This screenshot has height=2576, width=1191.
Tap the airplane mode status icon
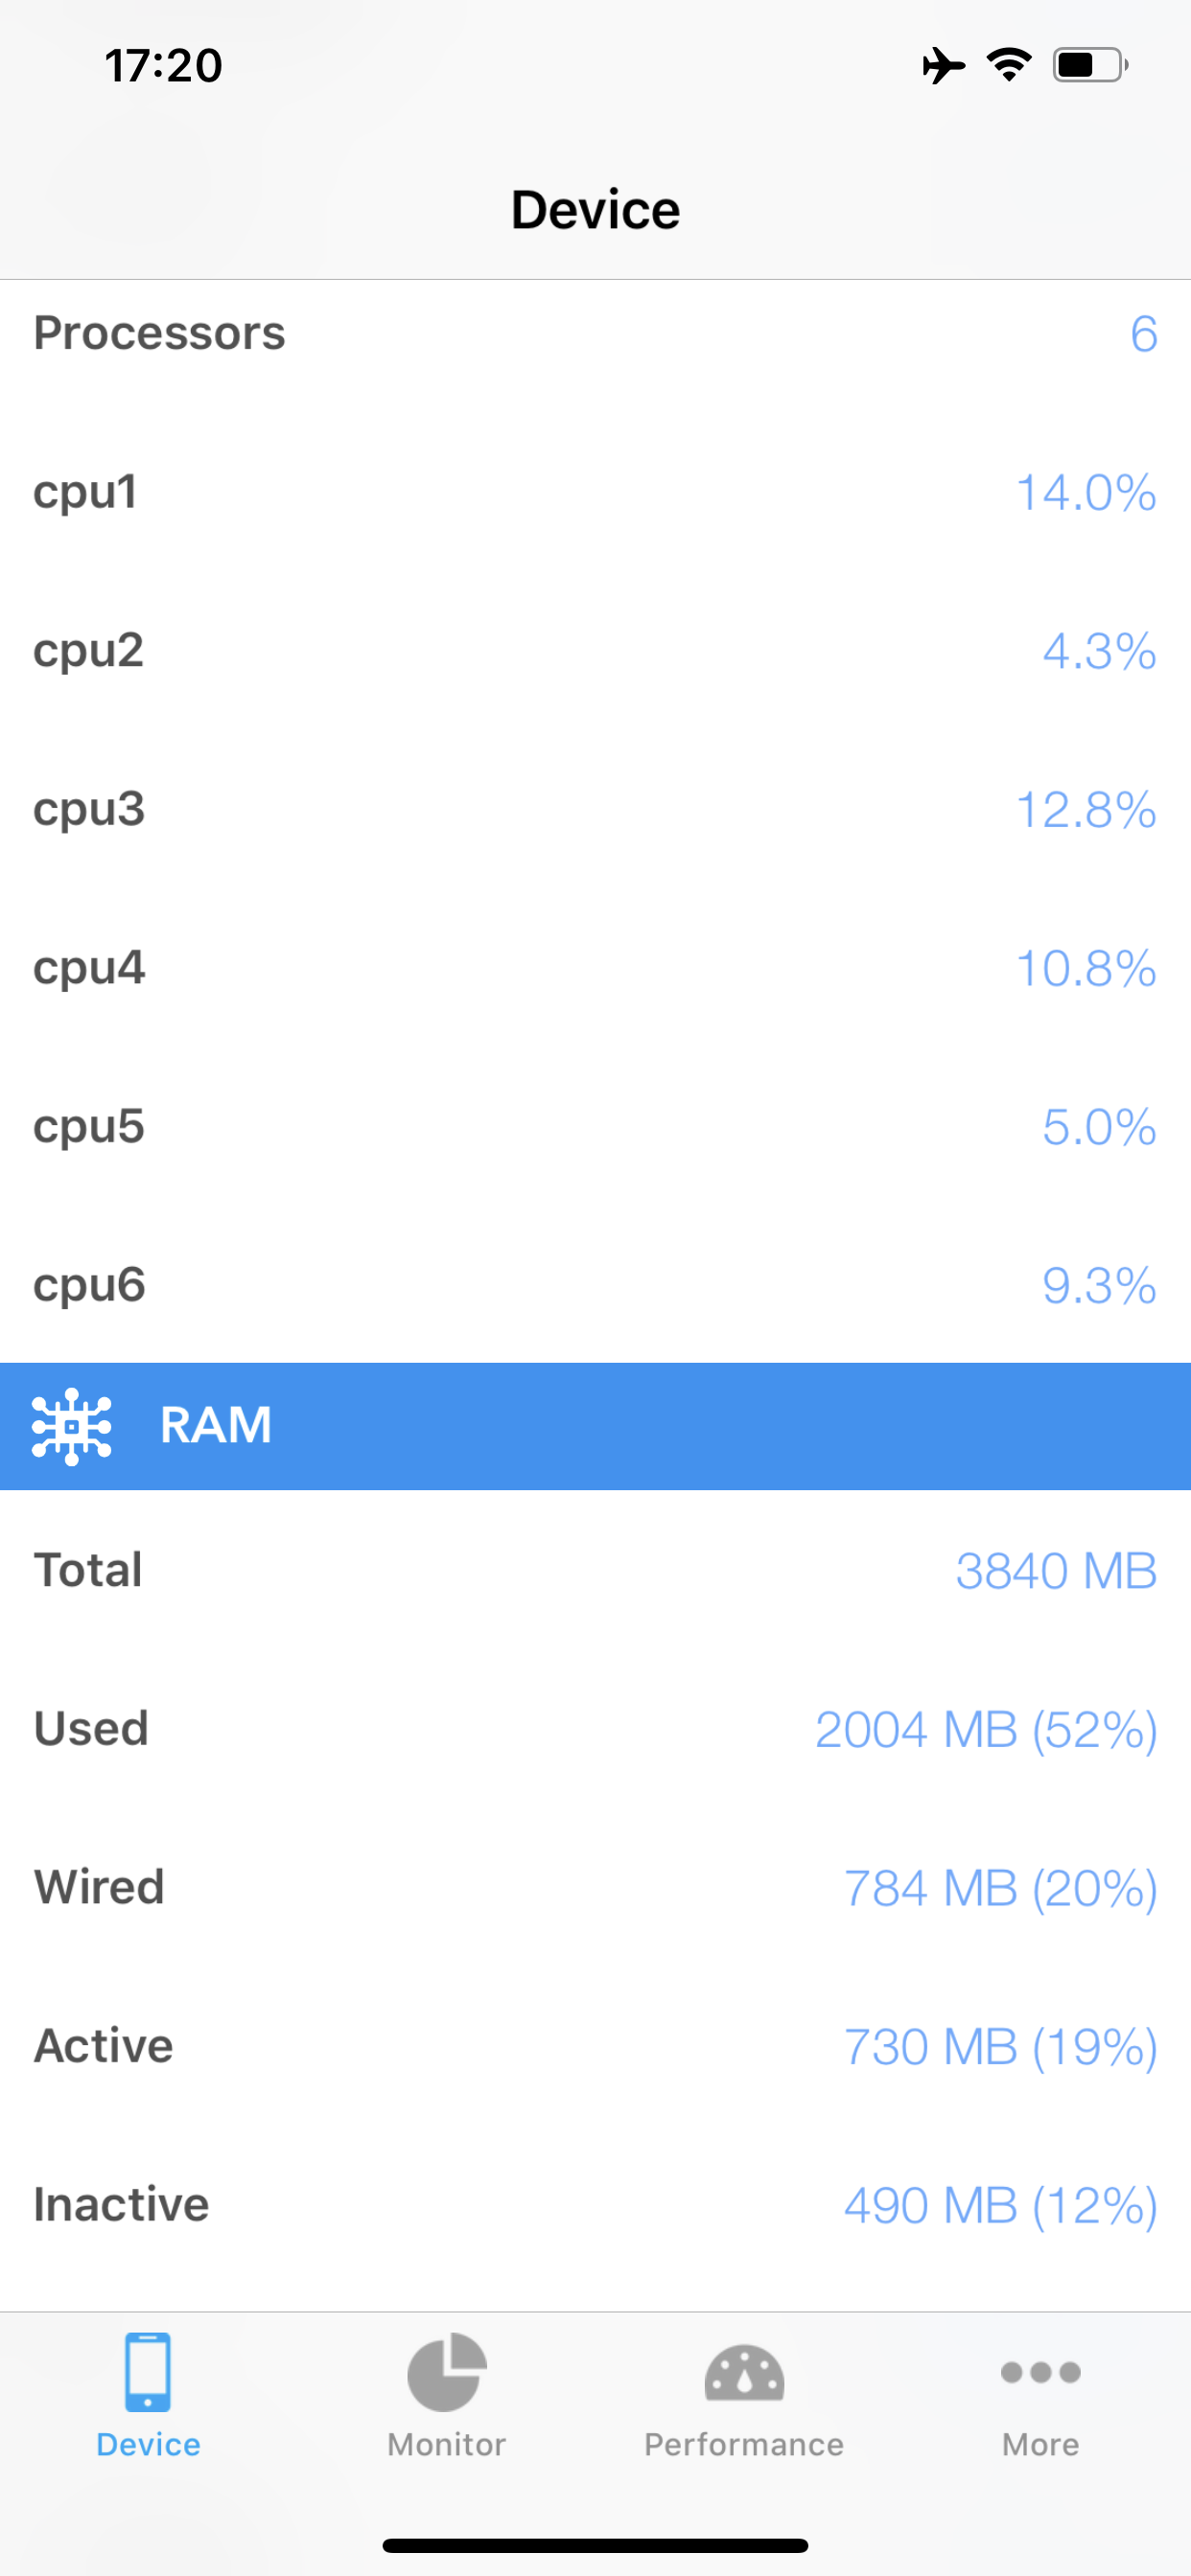click(943, 66)
